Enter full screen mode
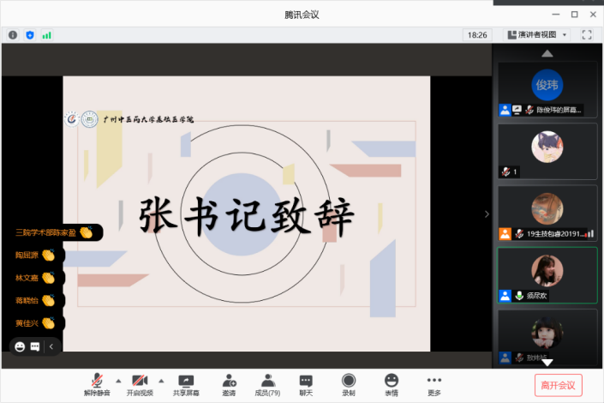 tap(587, 35)
